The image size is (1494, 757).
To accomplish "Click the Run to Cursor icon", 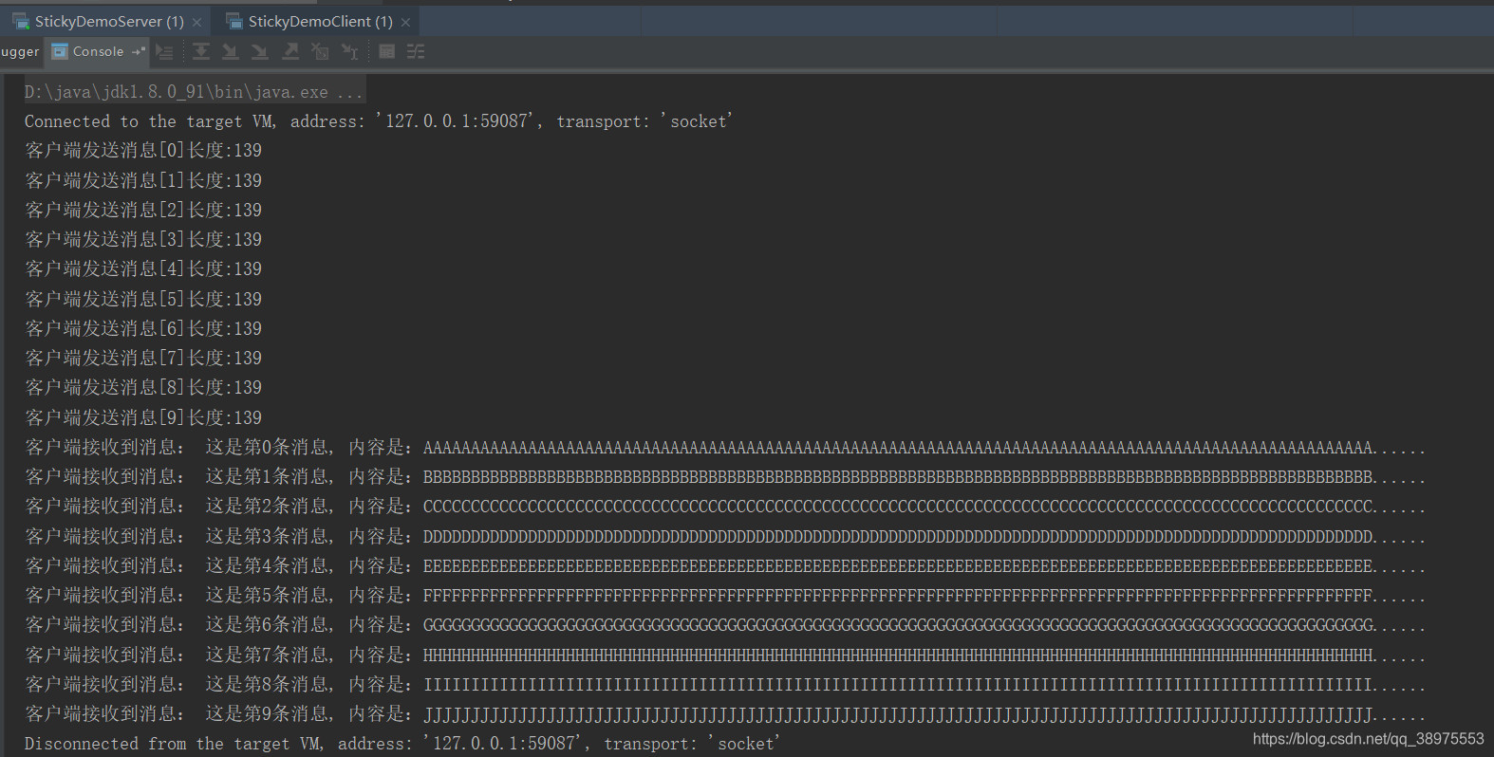I will point(349,51).
